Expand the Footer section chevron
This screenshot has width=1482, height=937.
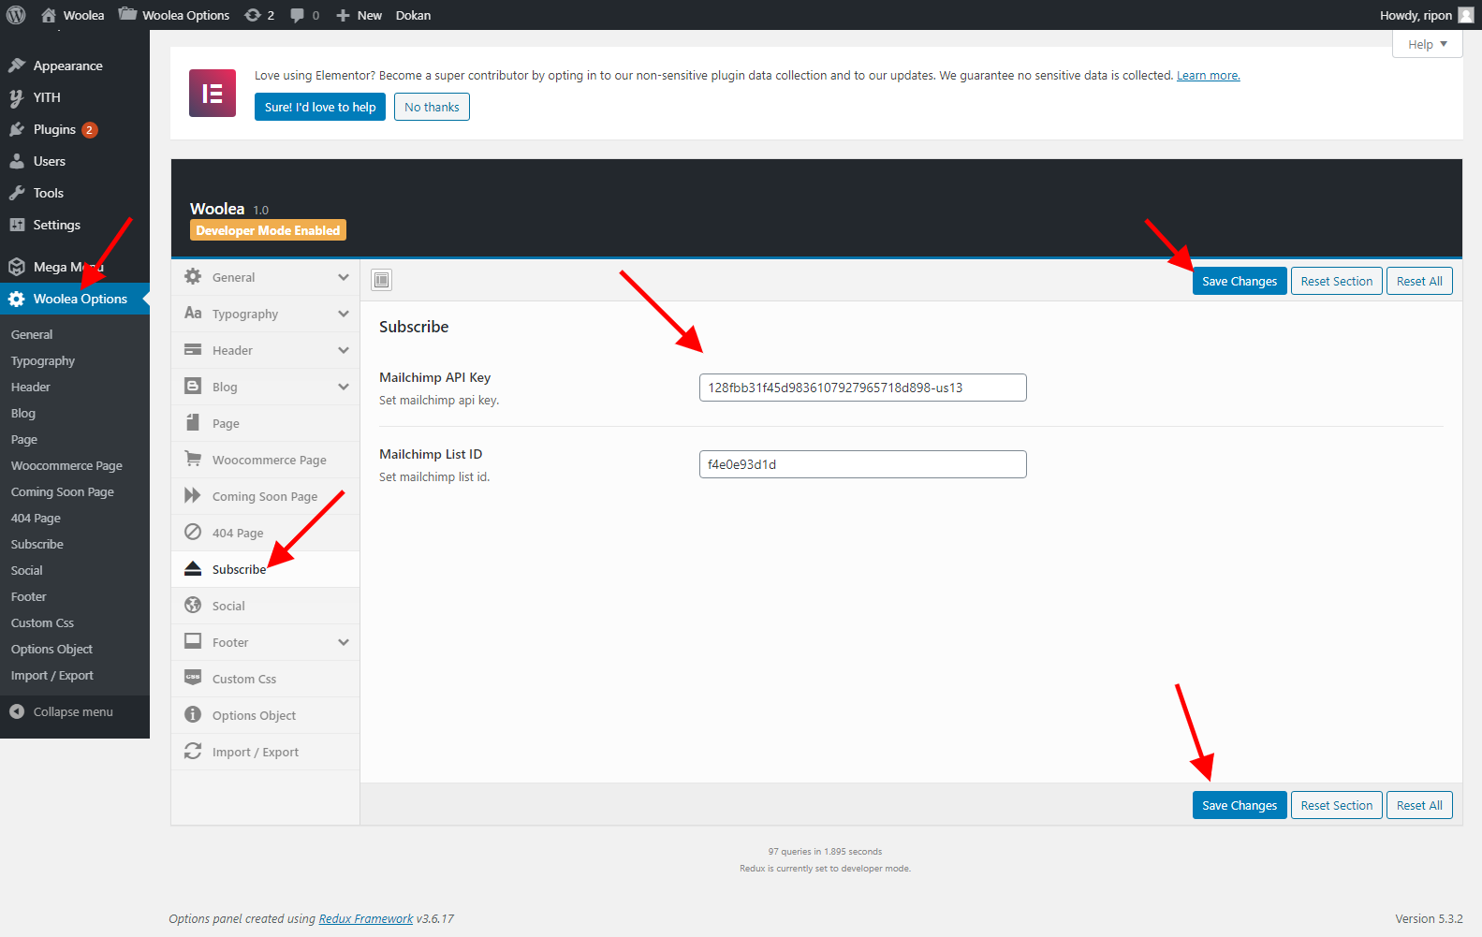[344, 642]
